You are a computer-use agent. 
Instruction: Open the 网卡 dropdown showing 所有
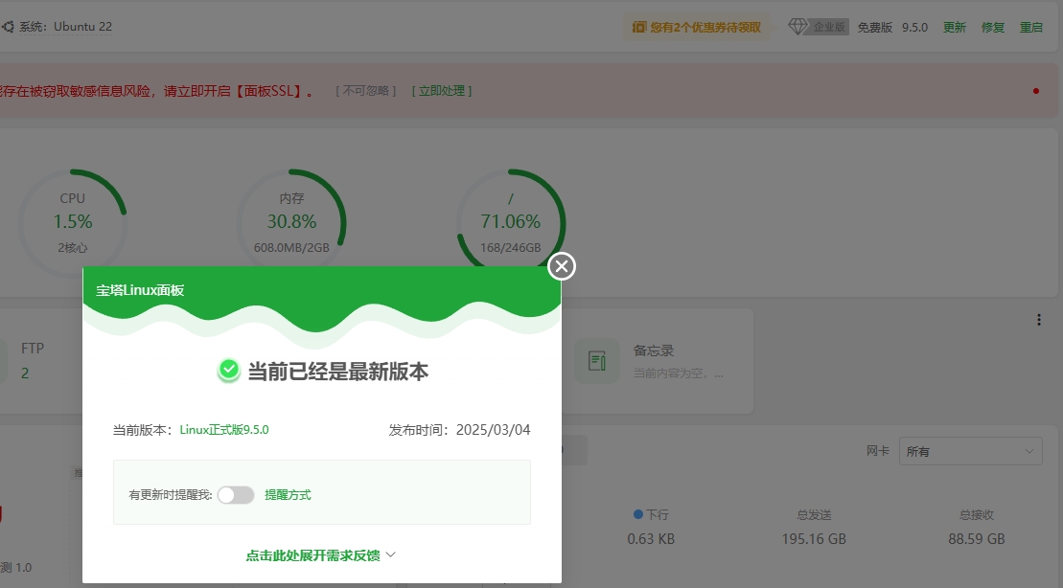tap(971, 451)
